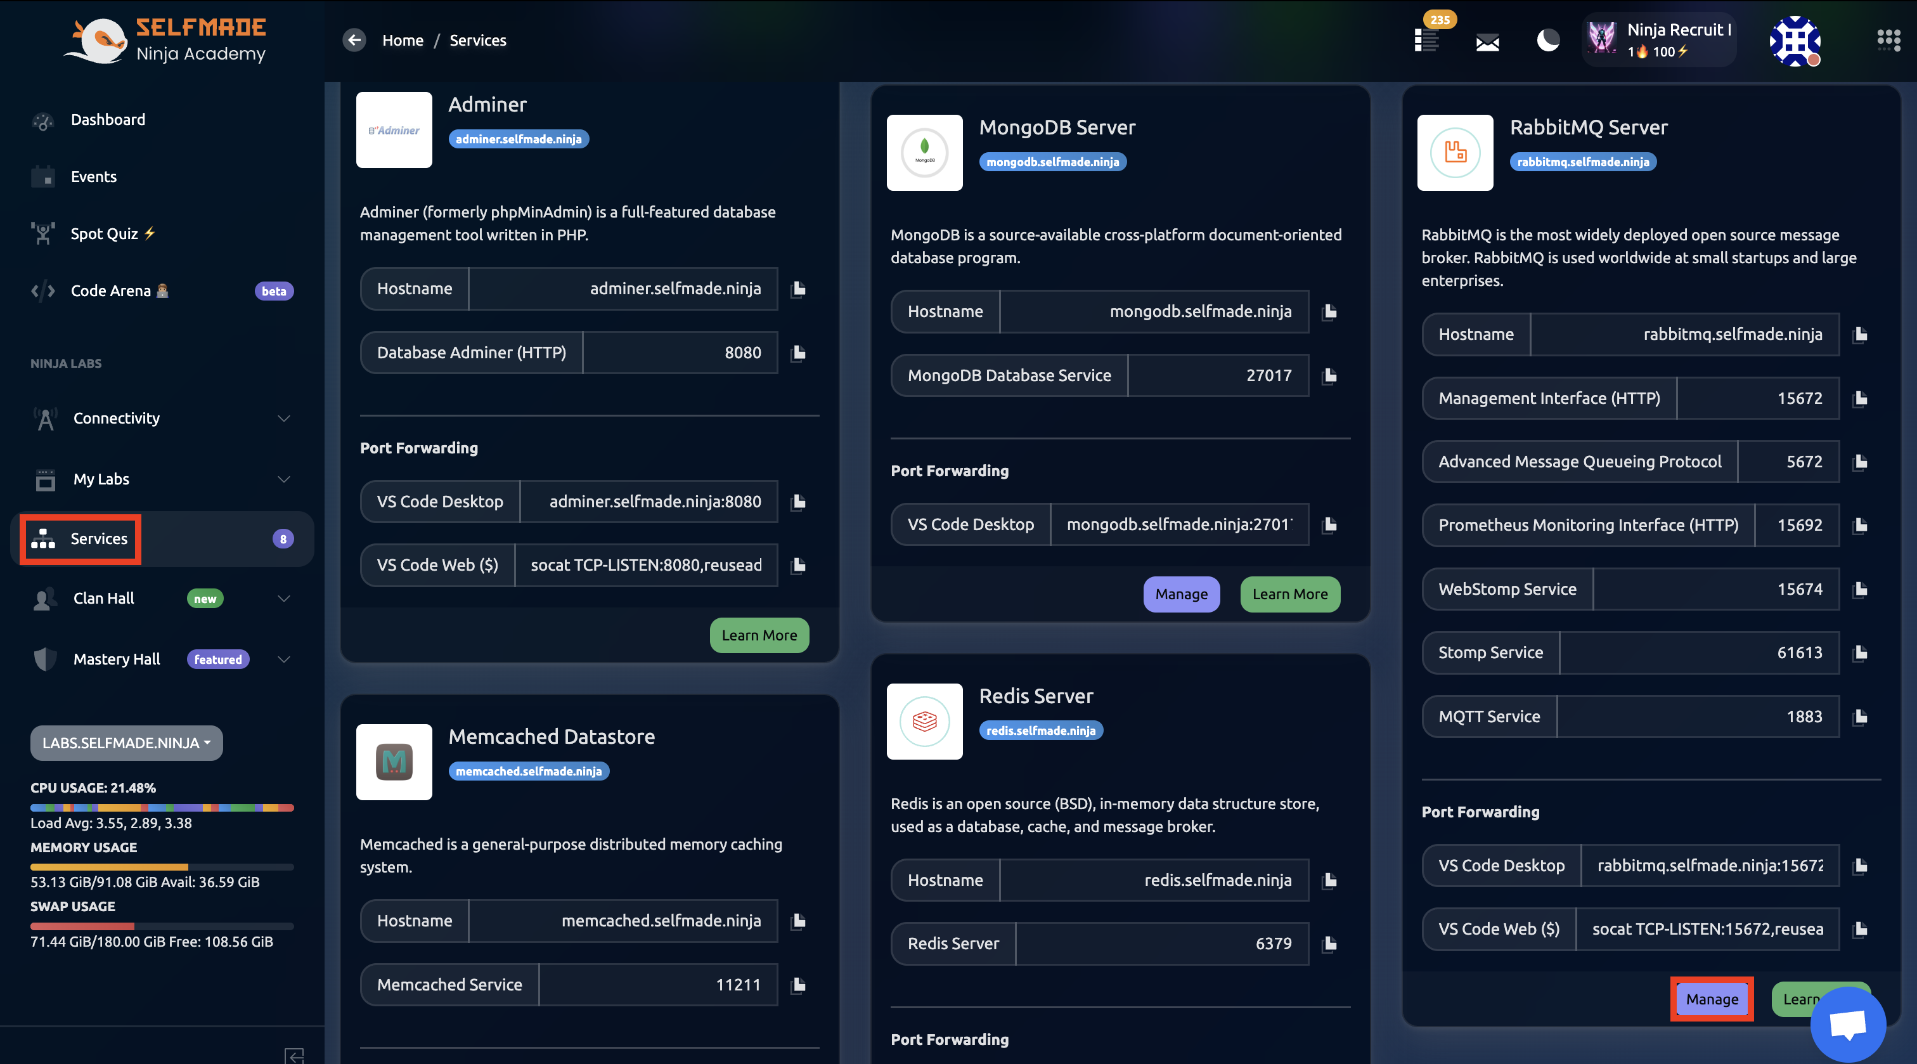The height and width of the screenshot is (1064, 1917).
Task: Click the RabbitMQ logo thumbnail
Action: point(1455,153)
